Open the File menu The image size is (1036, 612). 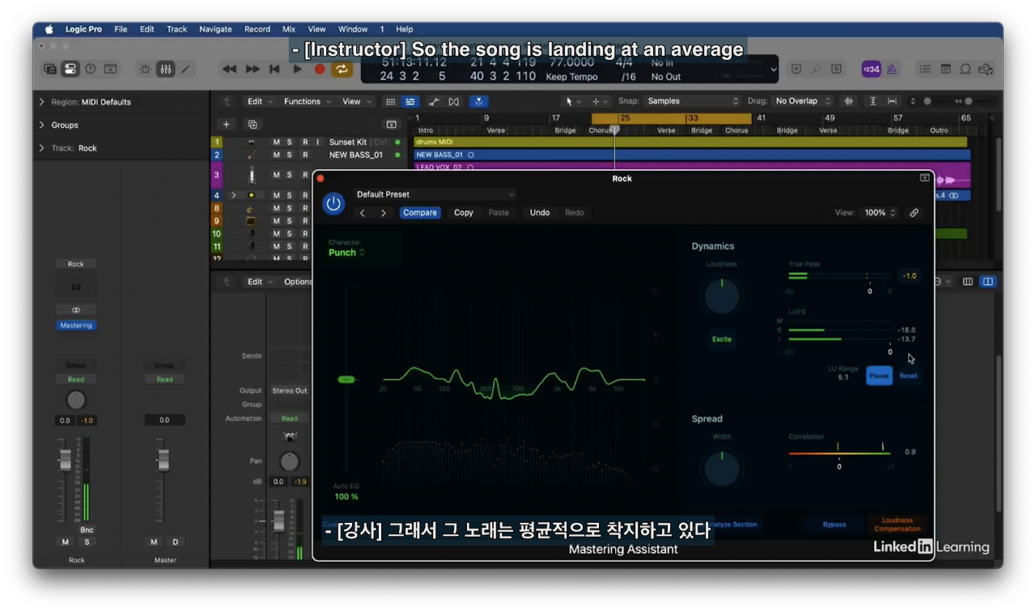[121, 29]
